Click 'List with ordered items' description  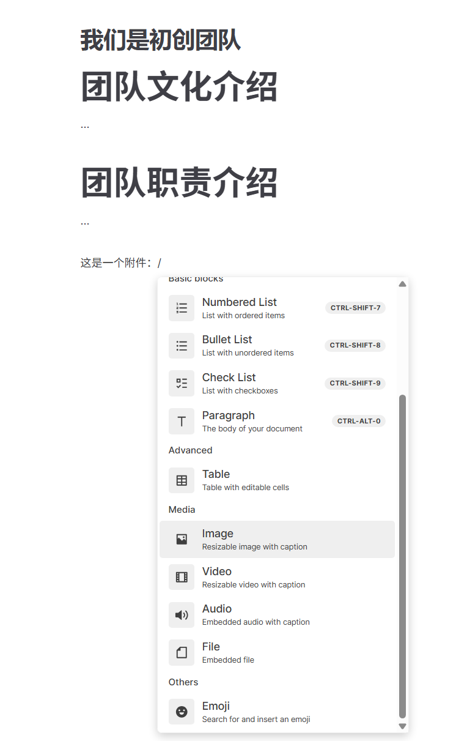pos(243,316)
